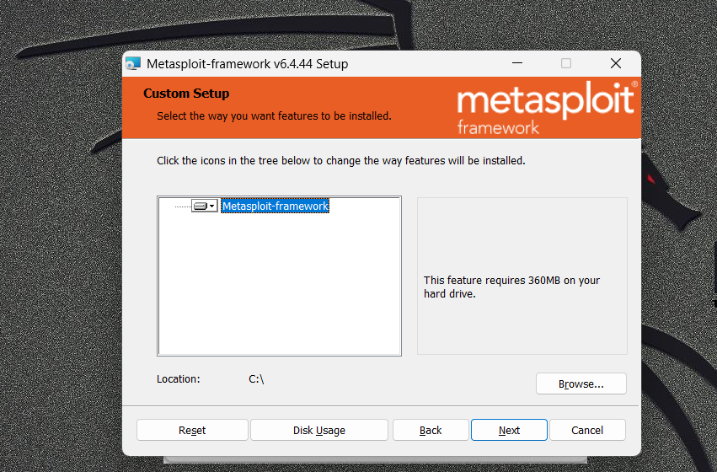
Task: Proceed with the Next button
Action: click(x=509, y=430)
